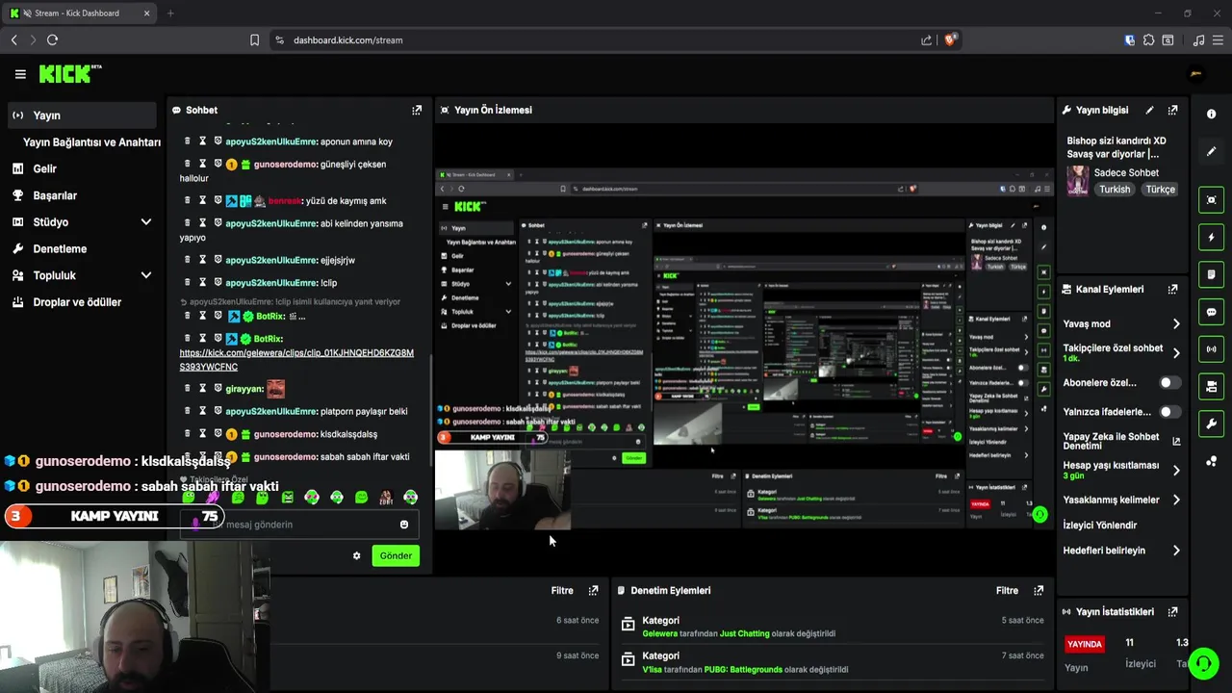This screenshot has height=693, width=1232.
Task: Pop out the Kanal Eylemleri panel
Action: coord(1172,290)
